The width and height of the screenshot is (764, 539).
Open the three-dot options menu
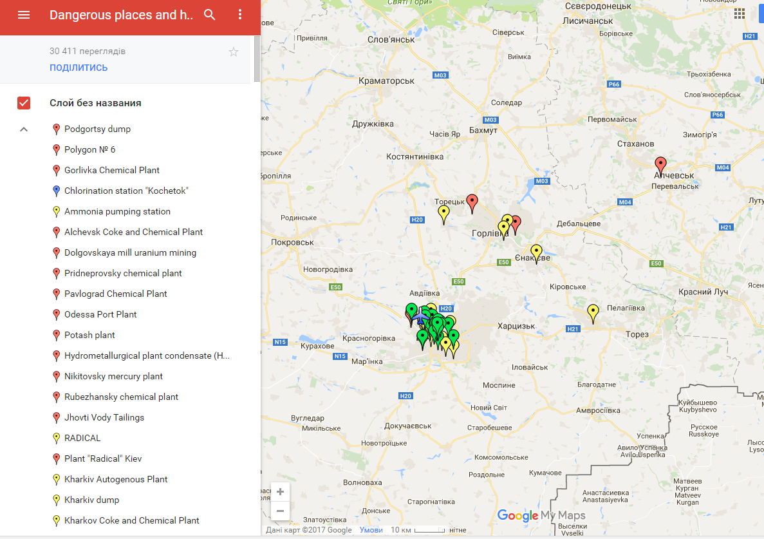pos(239,15)
